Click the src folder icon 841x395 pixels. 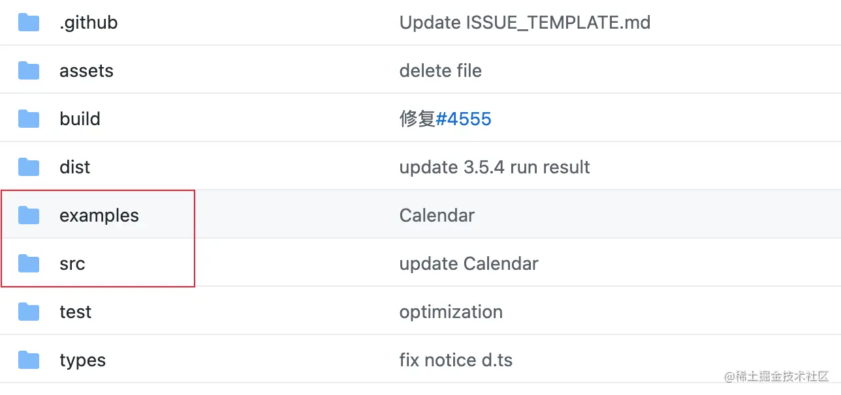(29, 263)
